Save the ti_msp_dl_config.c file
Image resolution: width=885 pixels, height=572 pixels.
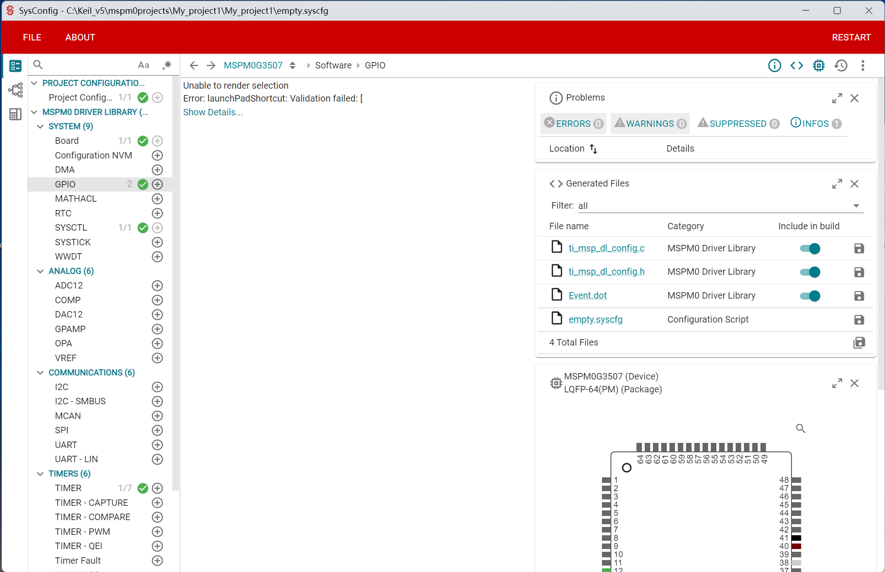click(859, 249)
